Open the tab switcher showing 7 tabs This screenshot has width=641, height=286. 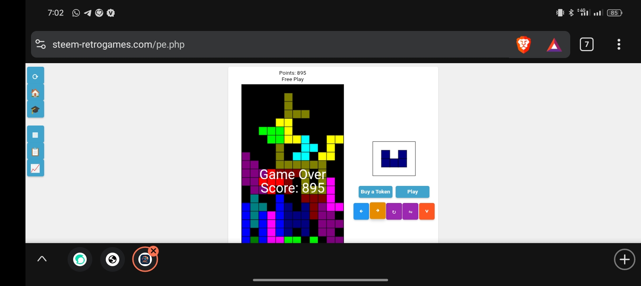587,44
